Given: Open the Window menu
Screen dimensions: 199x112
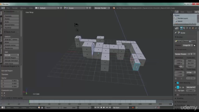Looking at the screenshot, I should click(x=23, y=8).
